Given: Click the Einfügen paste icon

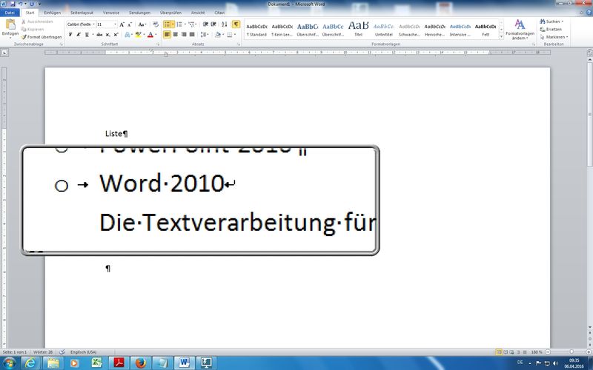Looking at the screenshot, I should [x=10, y=27].
